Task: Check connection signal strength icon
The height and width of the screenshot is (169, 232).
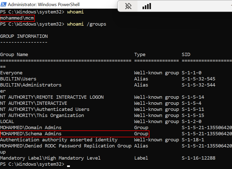Action: point(147,6)
